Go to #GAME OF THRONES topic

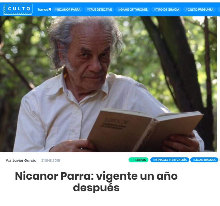(133, 10)
